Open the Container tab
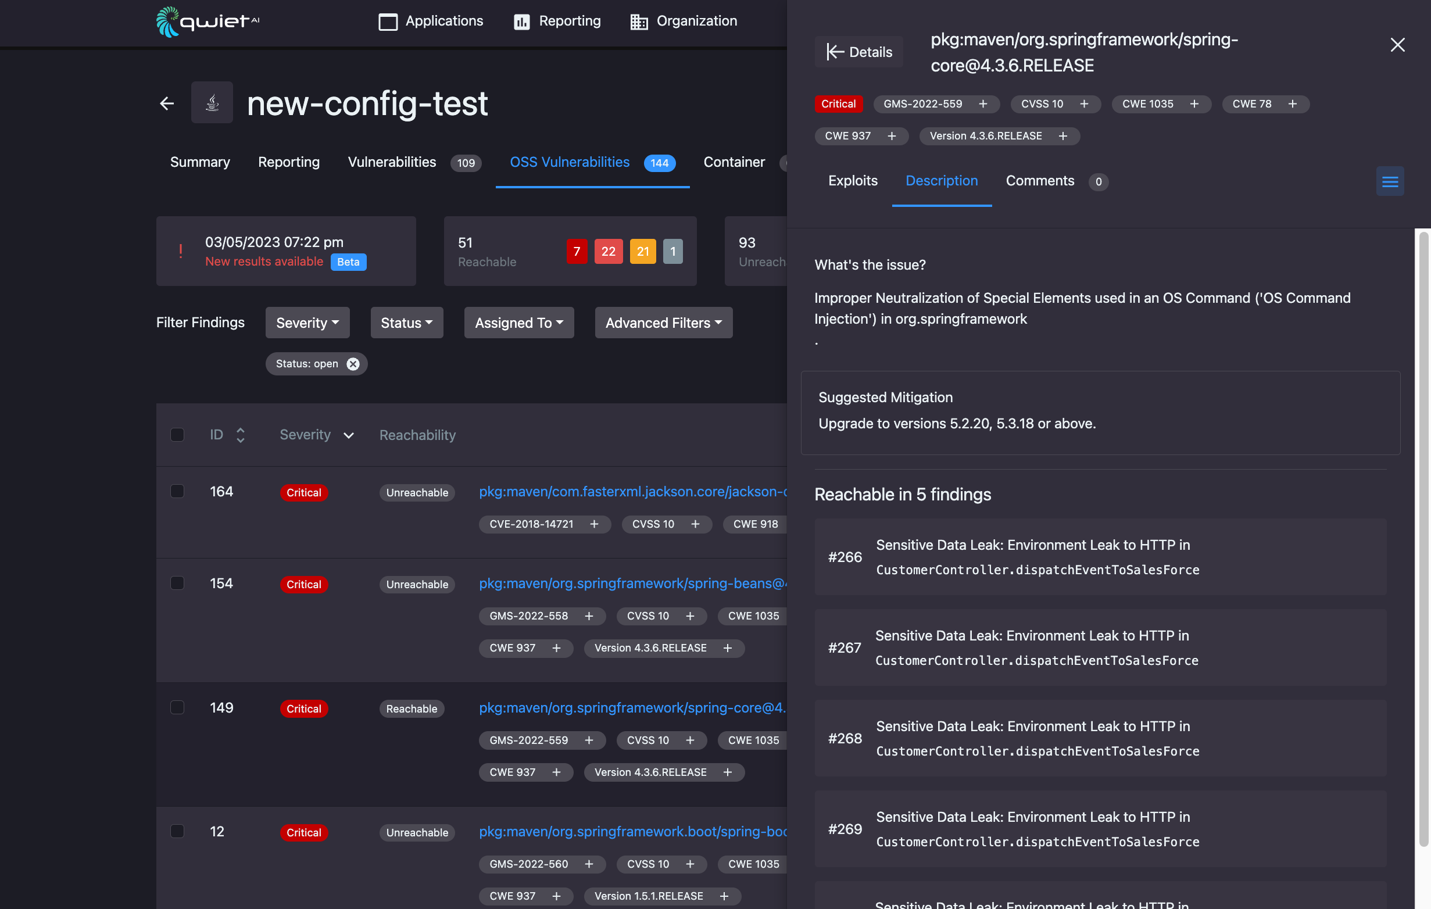Viewport: 1431px width, 909px height. 734,162
